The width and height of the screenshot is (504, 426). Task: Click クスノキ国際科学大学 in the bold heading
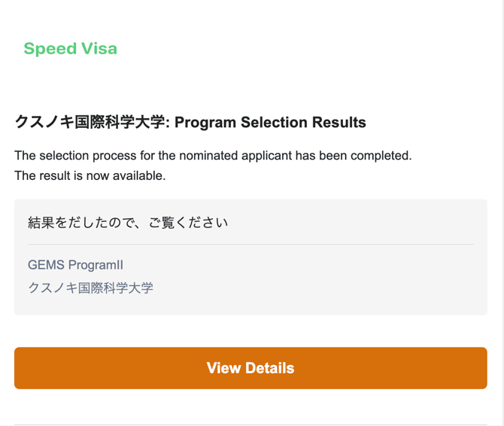[90, 122]
